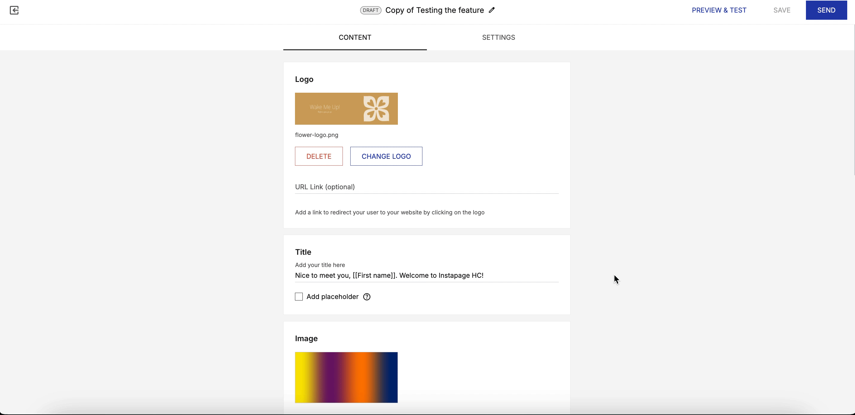Viewport: 855px width, 415px height.
Task: Switch to the CONTENT tab
Action: (x=355, y=37)
